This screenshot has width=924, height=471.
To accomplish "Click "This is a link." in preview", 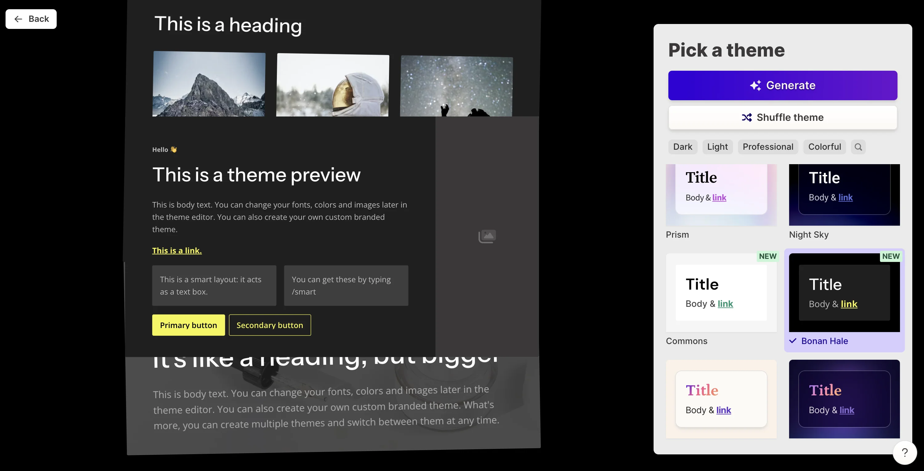I will click(177, 251).
